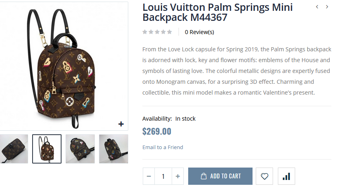
Task: Click the quantity input field
Action: point(163,176)
